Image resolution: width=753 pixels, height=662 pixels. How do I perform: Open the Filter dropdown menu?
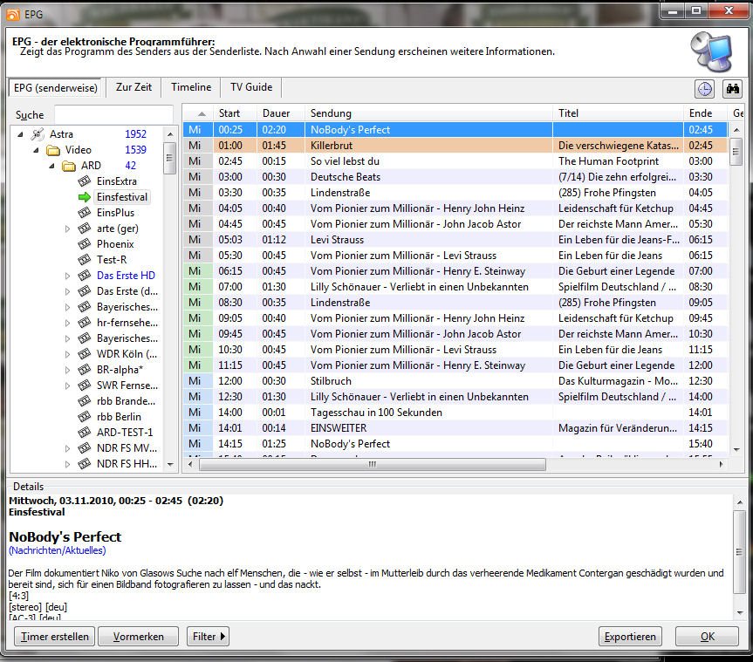(208, 637)
